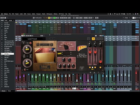The width and height of the screenshot is (140, 105).
Task: Toggle visibility of Drum Comp channel
Action: point(2,24)
